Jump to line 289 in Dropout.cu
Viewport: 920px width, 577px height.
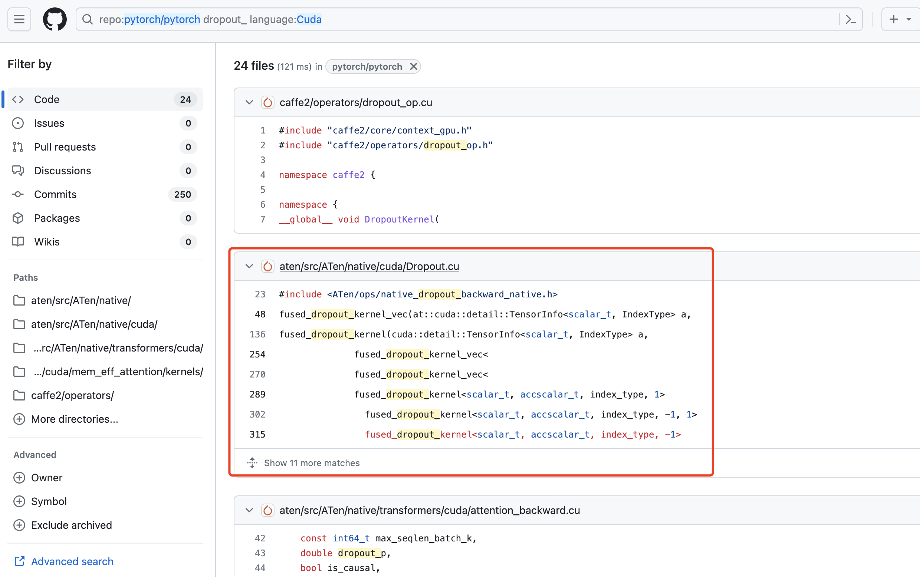[x=257, y=394]
